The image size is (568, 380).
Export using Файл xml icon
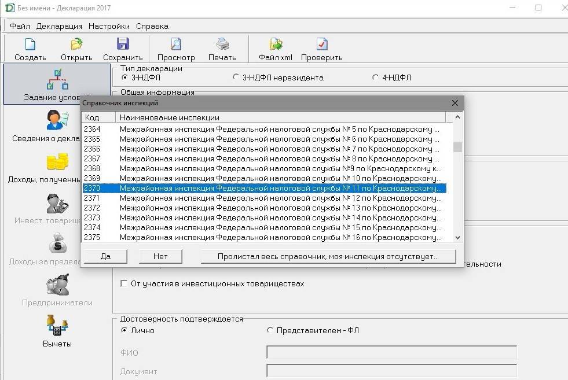point(276,45)
